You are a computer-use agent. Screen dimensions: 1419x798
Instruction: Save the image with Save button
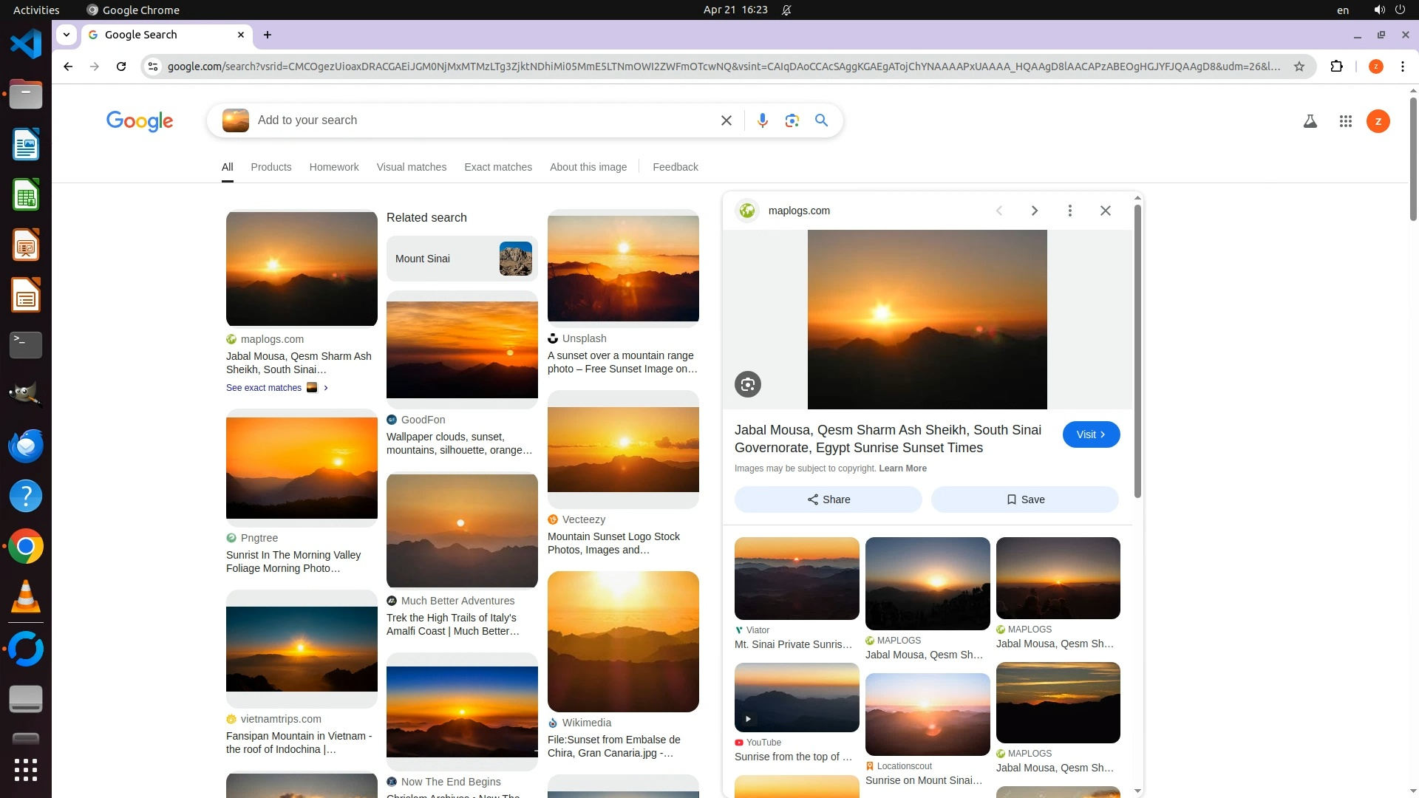1024,499
